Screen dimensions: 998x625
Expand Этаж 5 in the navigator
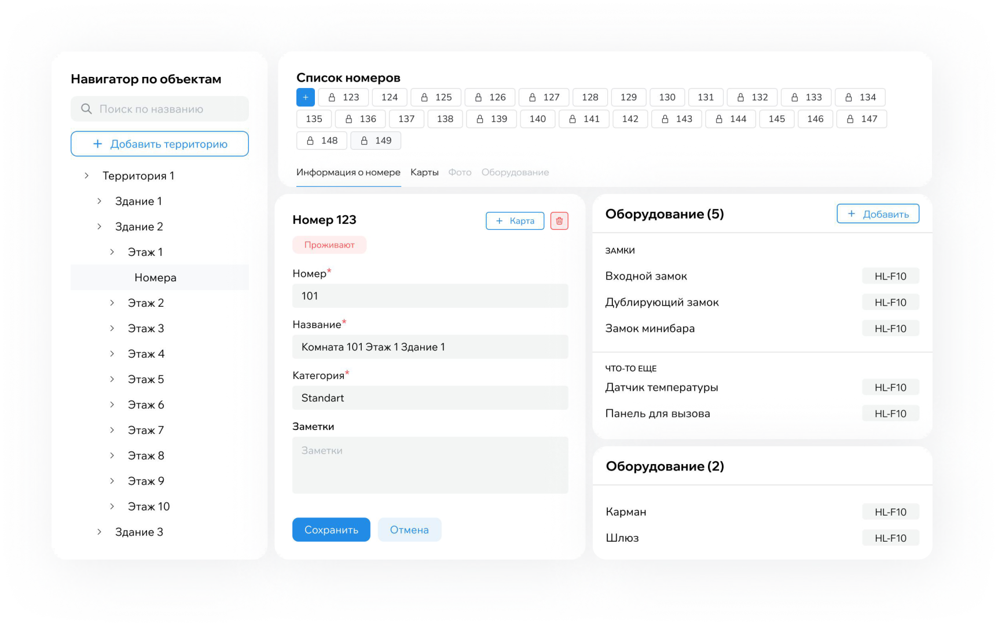112,380
